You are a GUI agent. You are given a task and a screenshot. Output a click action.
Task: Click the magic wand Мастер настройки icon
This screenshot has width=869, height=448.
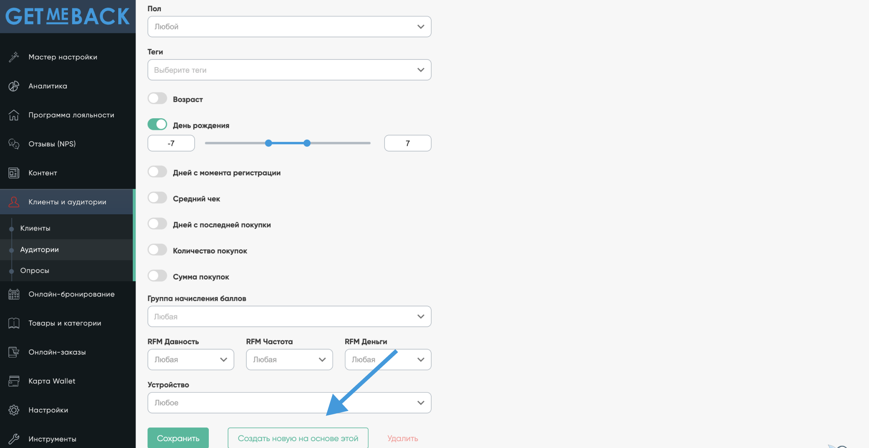pos(14,57)
